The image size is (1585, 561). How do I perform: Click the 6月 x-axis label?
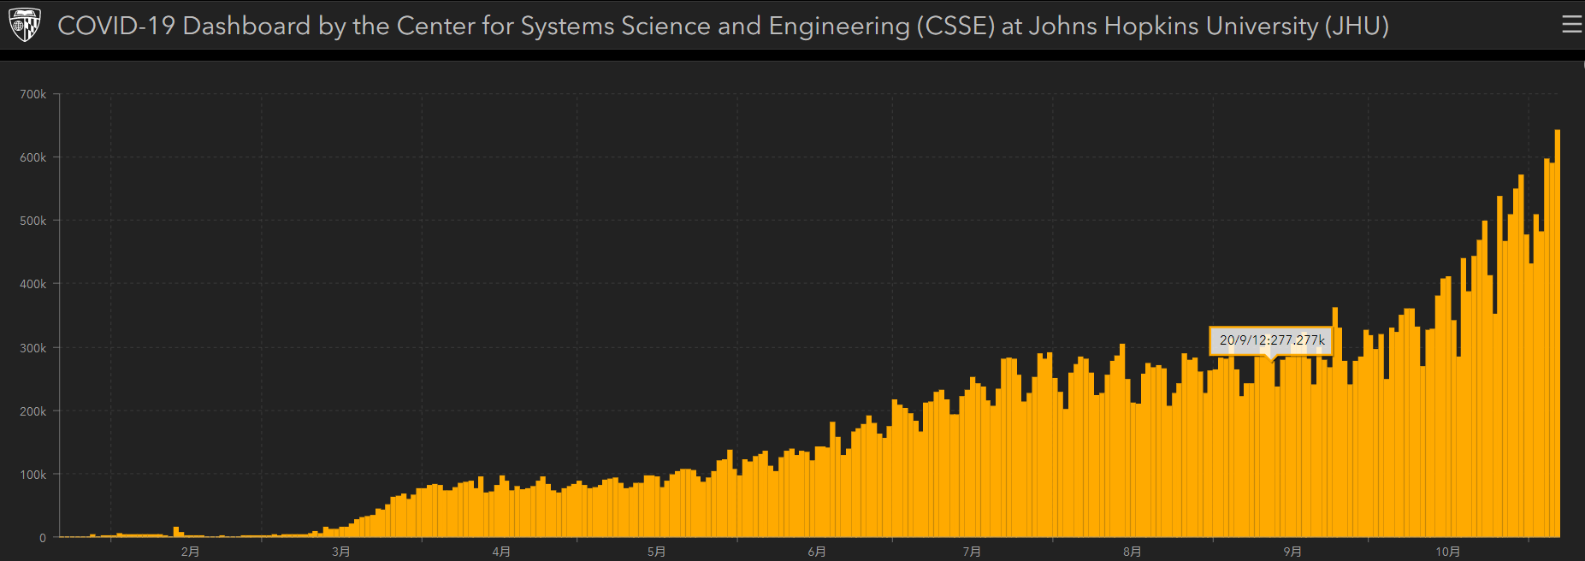817,552
